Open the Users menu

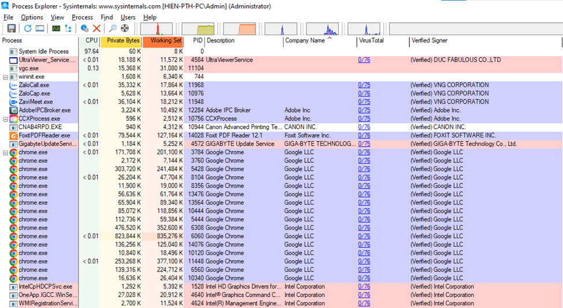point(128,17)
